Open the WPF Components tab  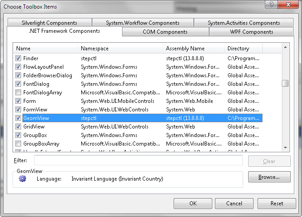click(251, 32)
